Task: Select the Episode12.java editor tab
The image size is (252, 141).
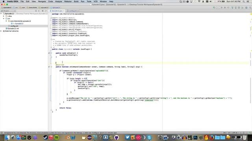Action: (57, 11)
